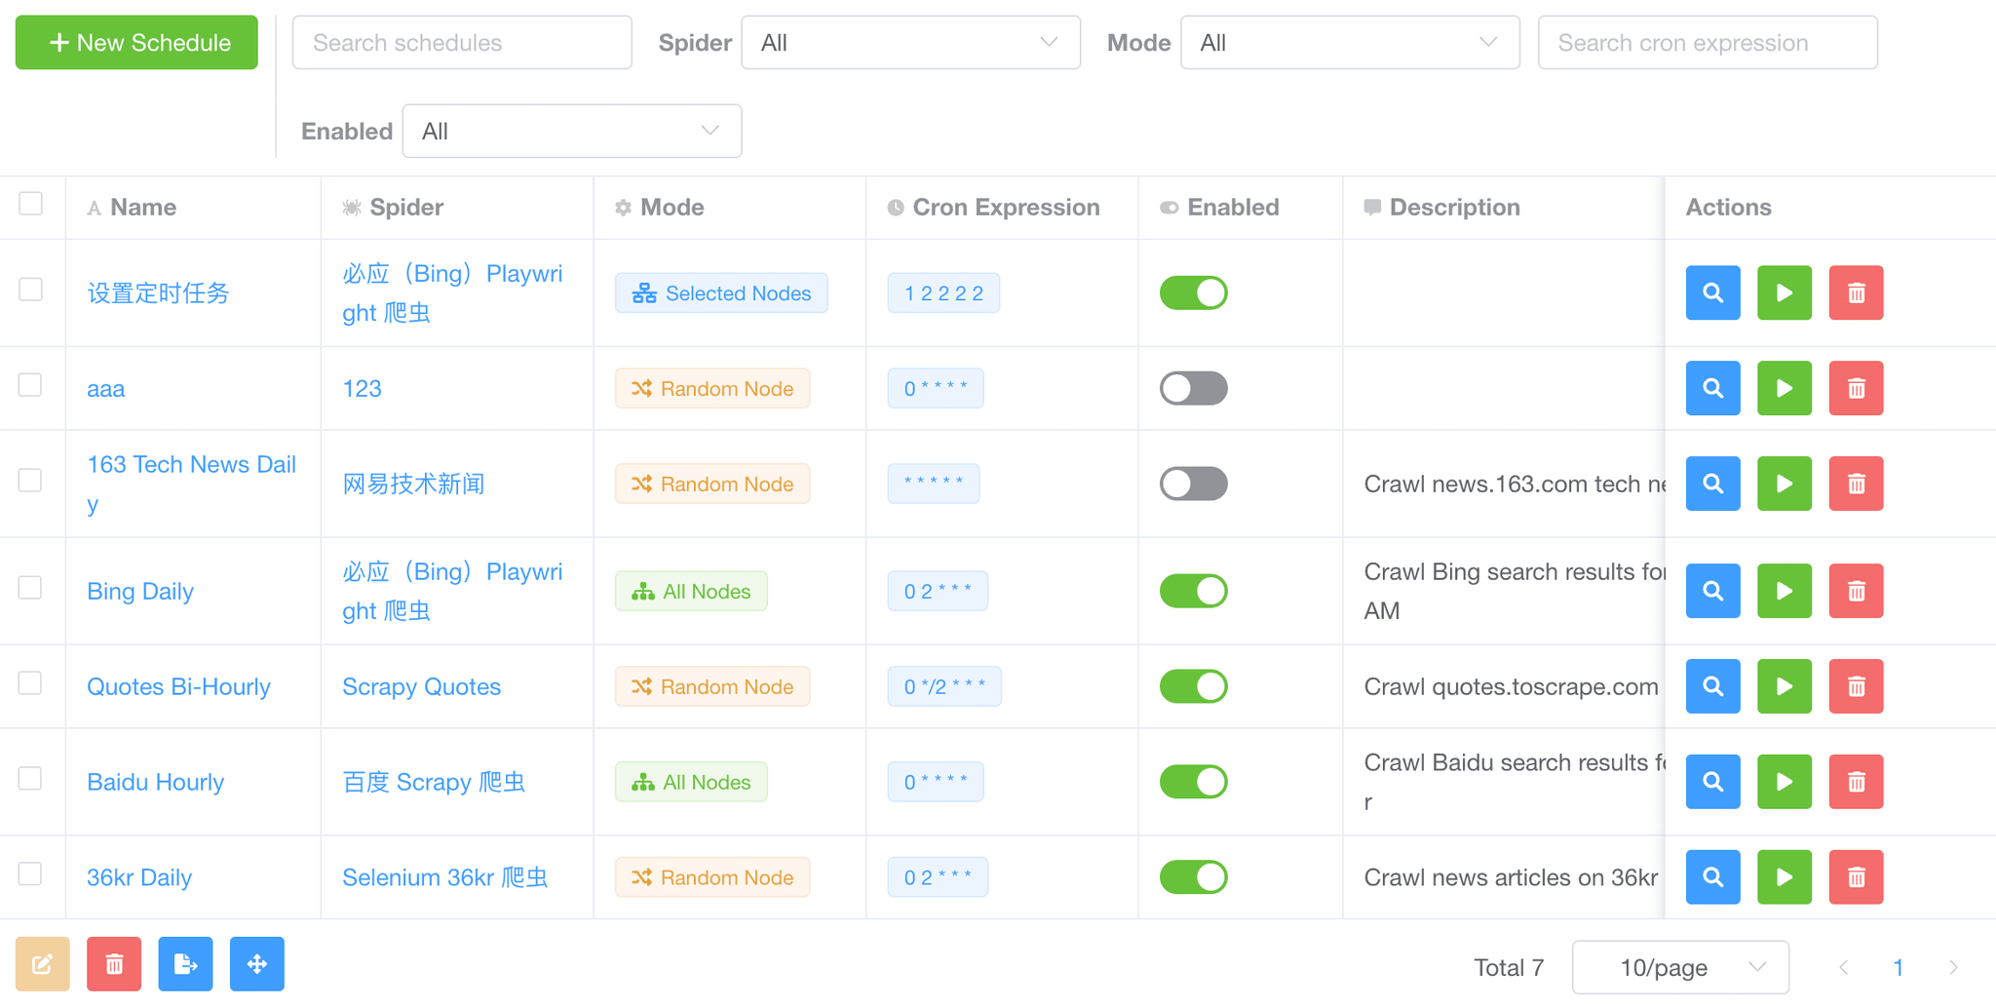View details of the Baidu Hourly schedule
Viewport: 1996px width, 1008px height.
1712,781
